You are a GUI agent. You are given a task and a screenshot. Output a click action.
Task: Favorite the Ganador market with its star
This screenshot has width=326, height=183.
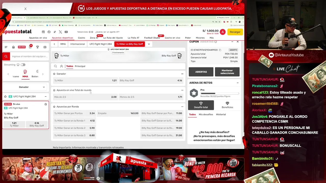point(54,74)
